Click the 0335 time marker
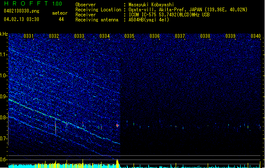 coord(129,36)
